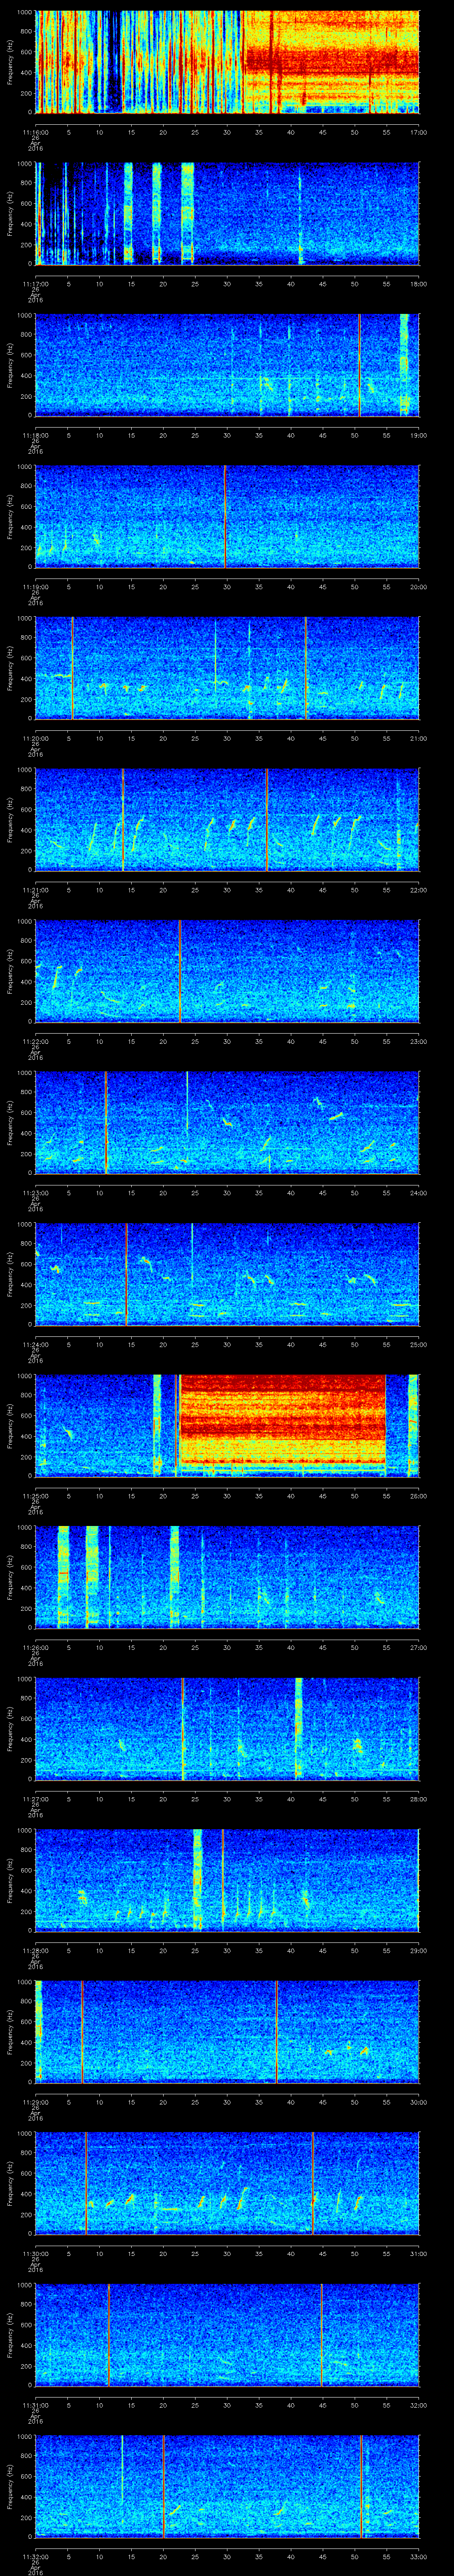Click the red vertical line in the 11:24:00 panel

click(126, 1274)
